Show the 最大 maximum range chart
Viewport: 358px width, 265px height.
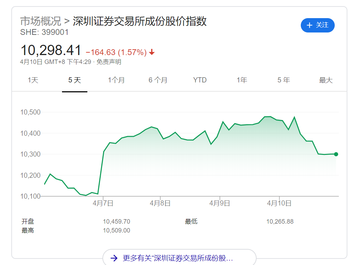pos(326,80)
